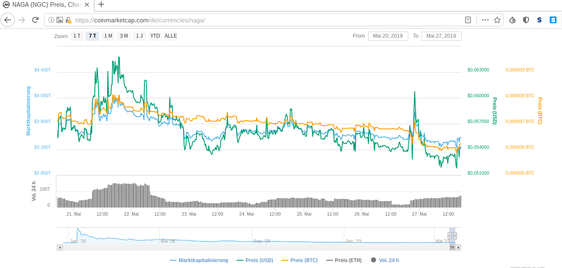Screen dimensions: 562x268
Task: Click the 100T volume axis label
Action: click(x=45, y=189)
